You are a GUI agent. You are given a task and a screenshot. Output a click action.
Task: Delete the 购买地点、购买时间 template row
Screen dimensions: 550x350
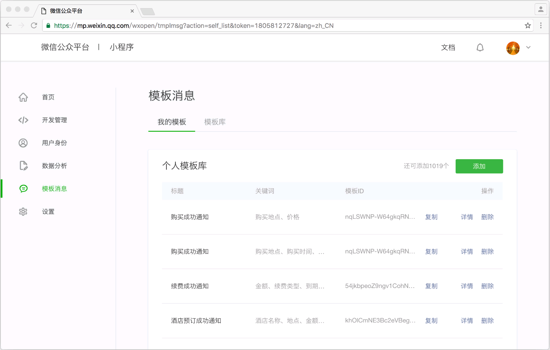pos(488,252)
